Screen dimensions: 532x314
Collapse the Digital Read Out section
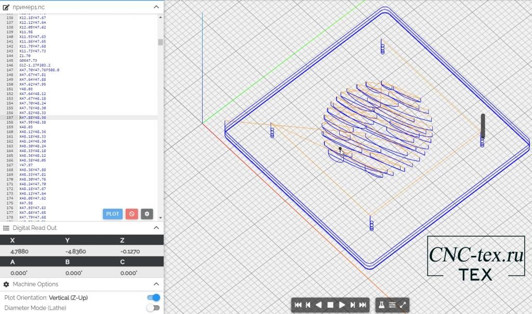[156, 228]
